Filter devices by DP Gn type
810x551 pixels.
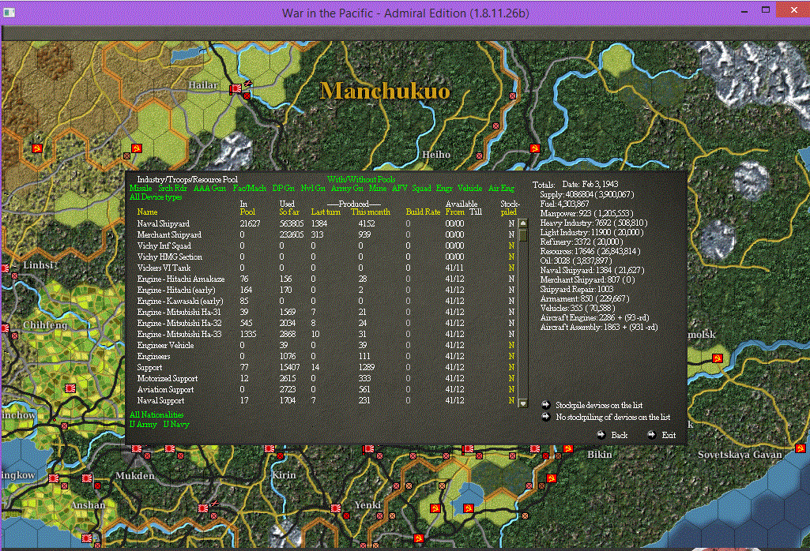pos(284,189)
